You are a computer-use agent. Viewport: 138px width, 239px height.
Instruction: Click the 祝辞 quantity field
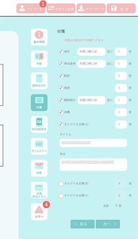[x=121, y=88]
